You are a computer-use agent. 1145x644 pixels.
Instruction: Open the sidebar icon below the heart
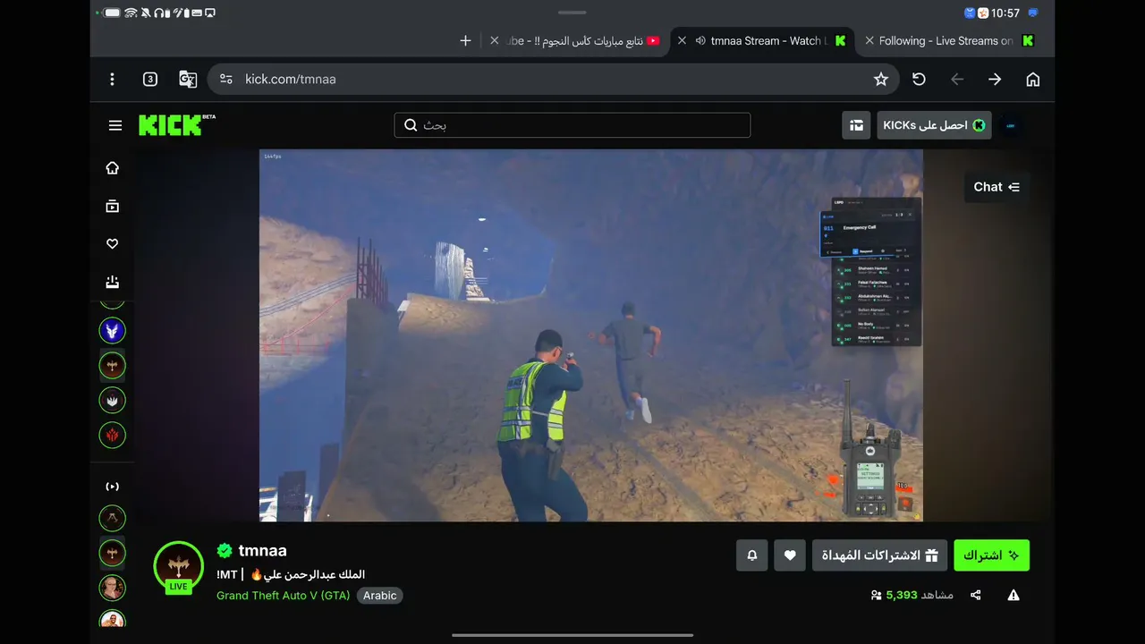[x=113, y=282]
